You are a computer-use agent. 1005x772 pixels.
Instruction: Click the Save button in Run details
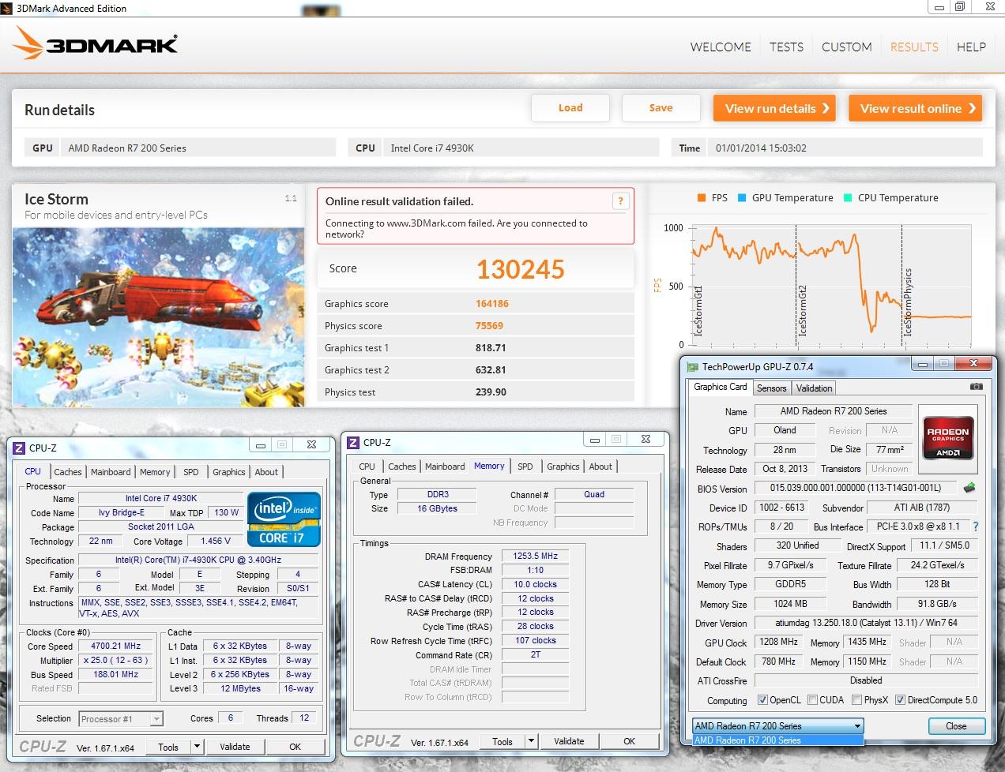[661, 108]
